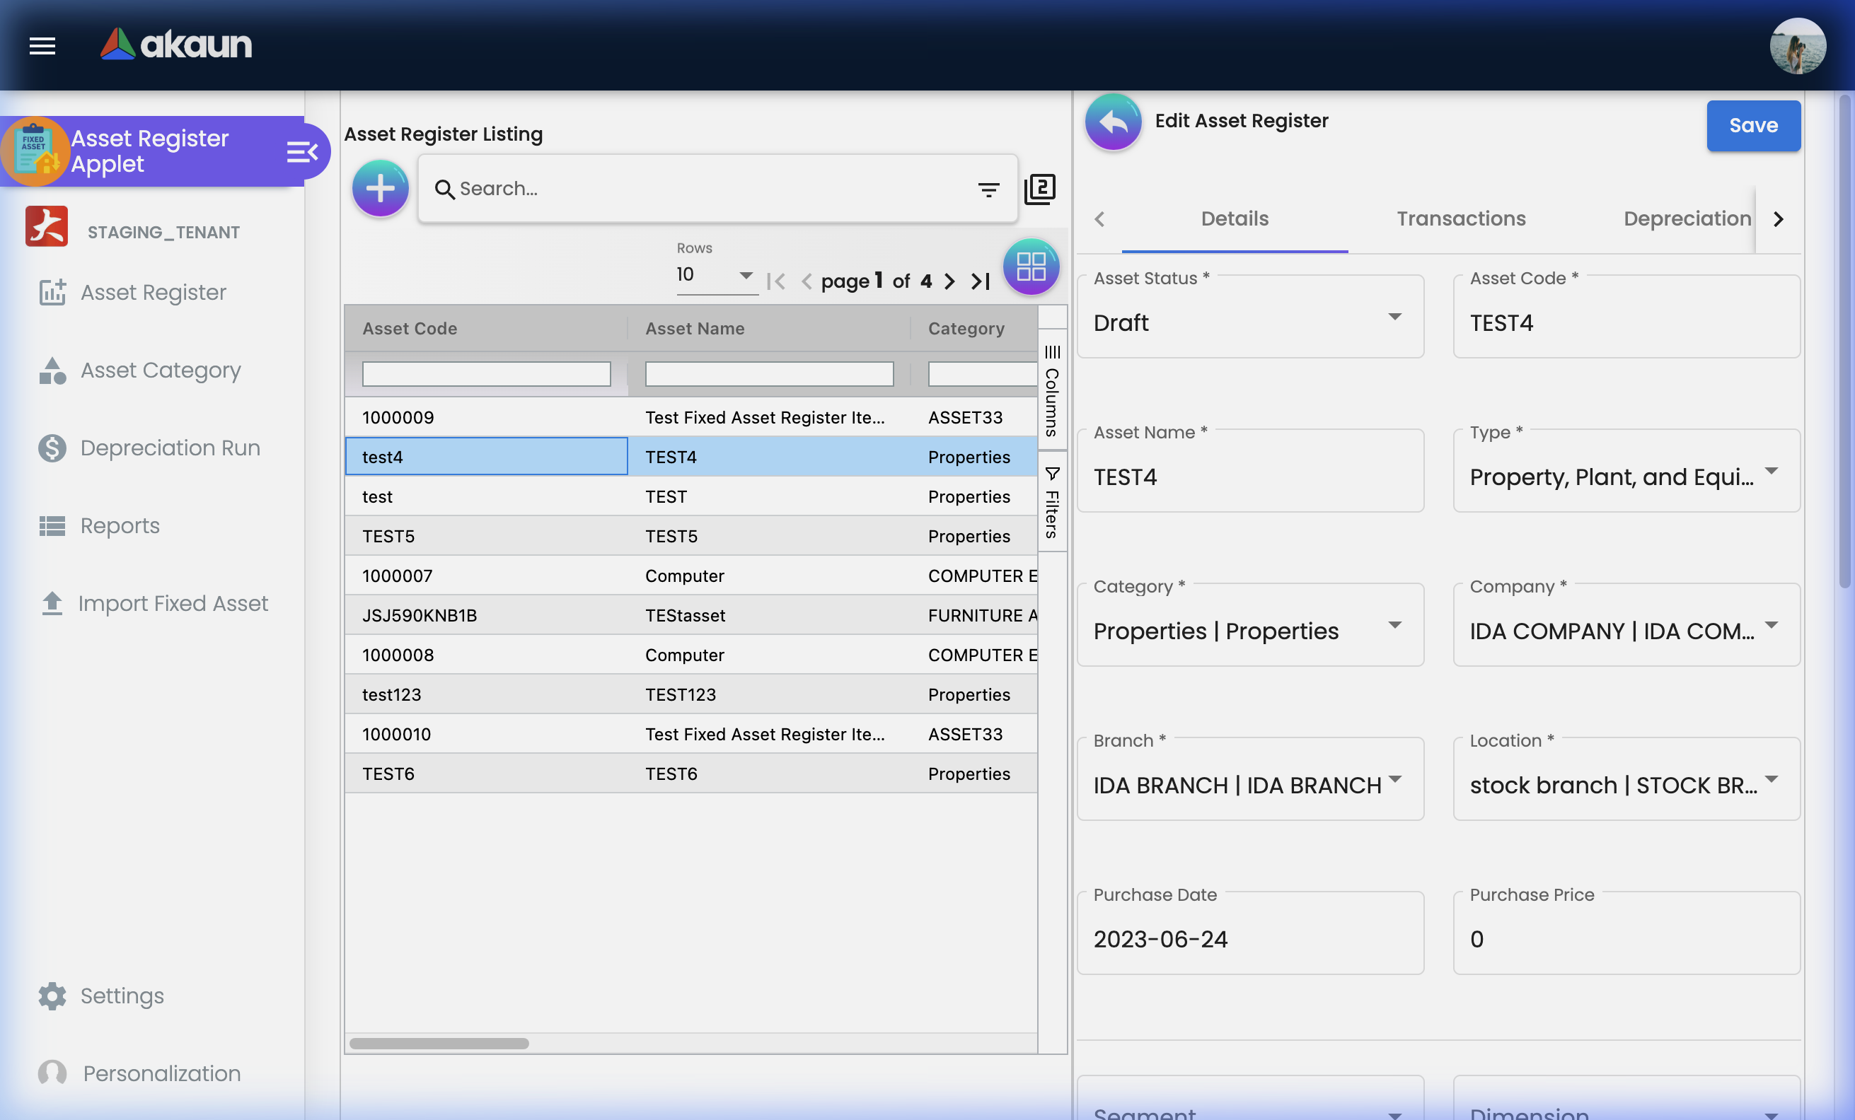Switch to grid view using the tiles icon

1031,267
